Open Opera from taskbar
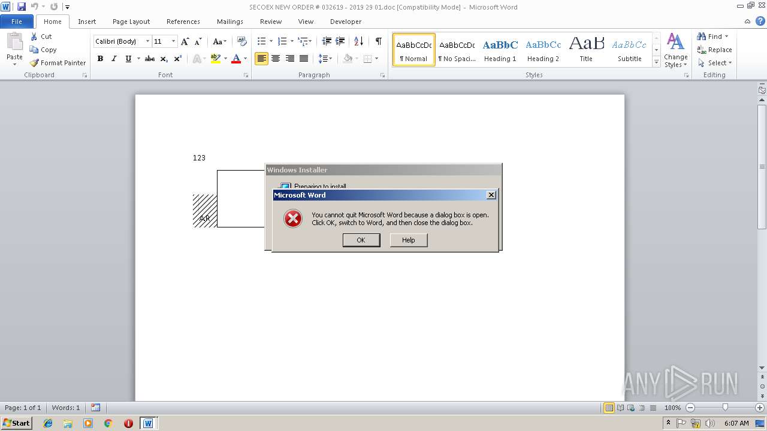This screenshot has height=431, width=767. coord(128,423)
